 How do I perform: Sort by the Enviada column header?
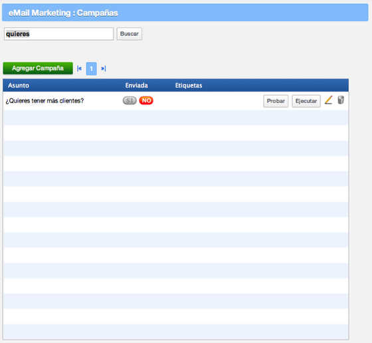click(x=137, y=86)
